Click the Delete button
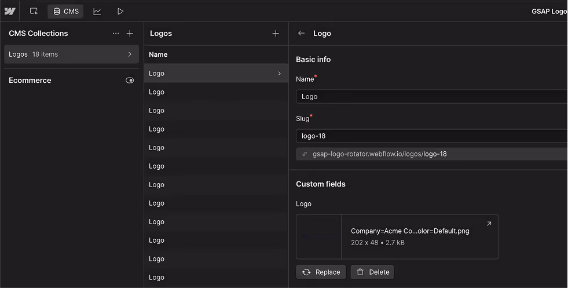The width and height of the screenshot is (568, 288). (372, 272)
